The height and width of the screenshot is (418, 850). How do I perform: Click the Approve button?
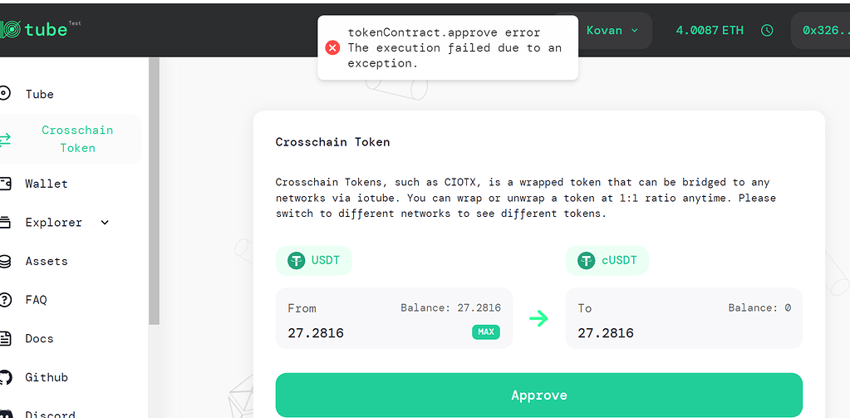(539, 396)
